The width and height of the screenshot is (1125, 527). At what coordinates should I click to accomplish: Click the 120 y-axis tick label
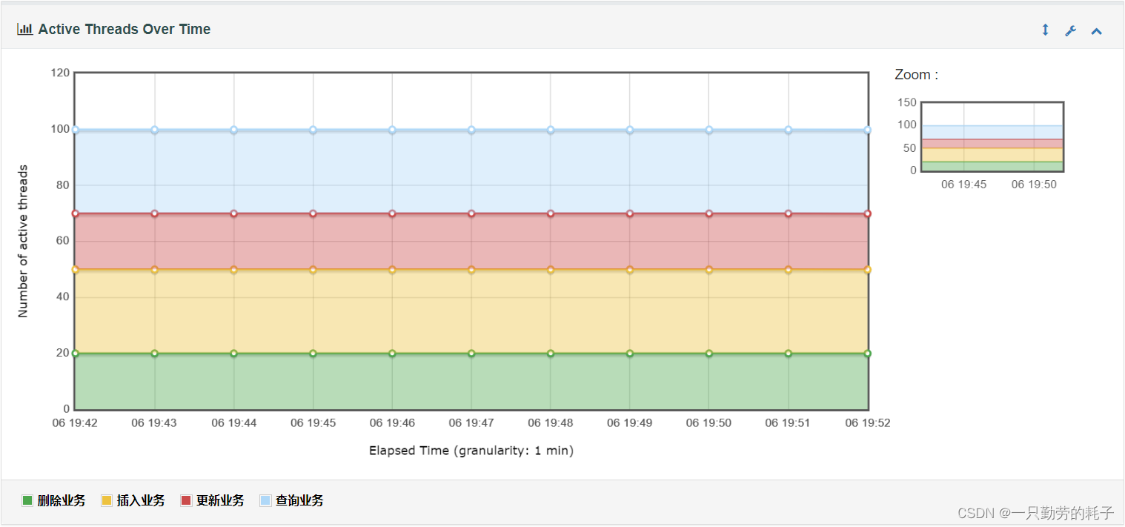(60, 73)
